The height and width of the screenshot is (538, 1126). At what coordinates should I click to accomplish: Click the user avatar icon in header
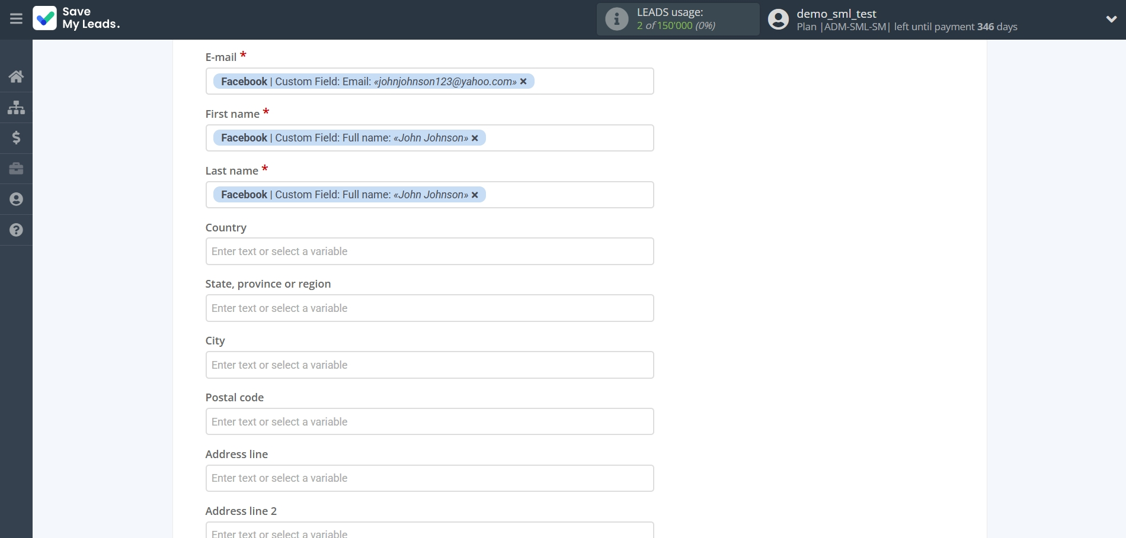click(778, 20)
